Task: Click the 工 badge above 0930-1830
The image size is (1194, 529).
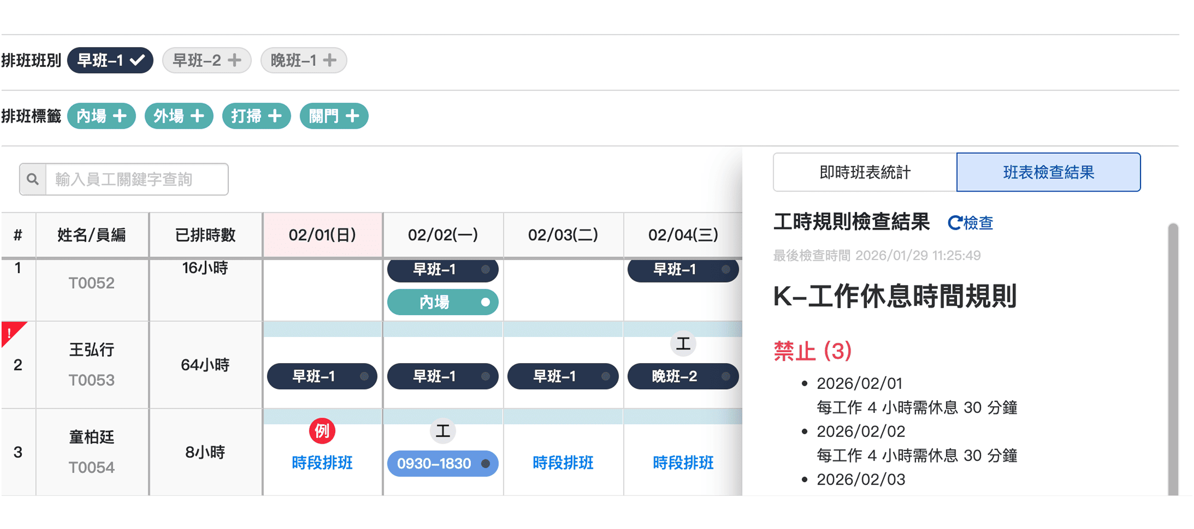Action: [x=443, y=431]
